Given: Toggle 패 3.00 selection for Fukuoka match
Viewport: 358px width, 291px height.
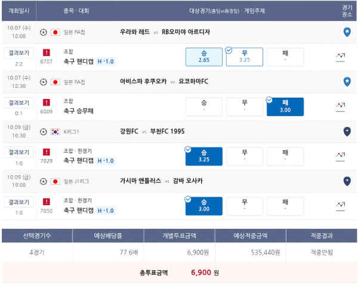Looking at the screenshot, I should (x=285, y=107).
